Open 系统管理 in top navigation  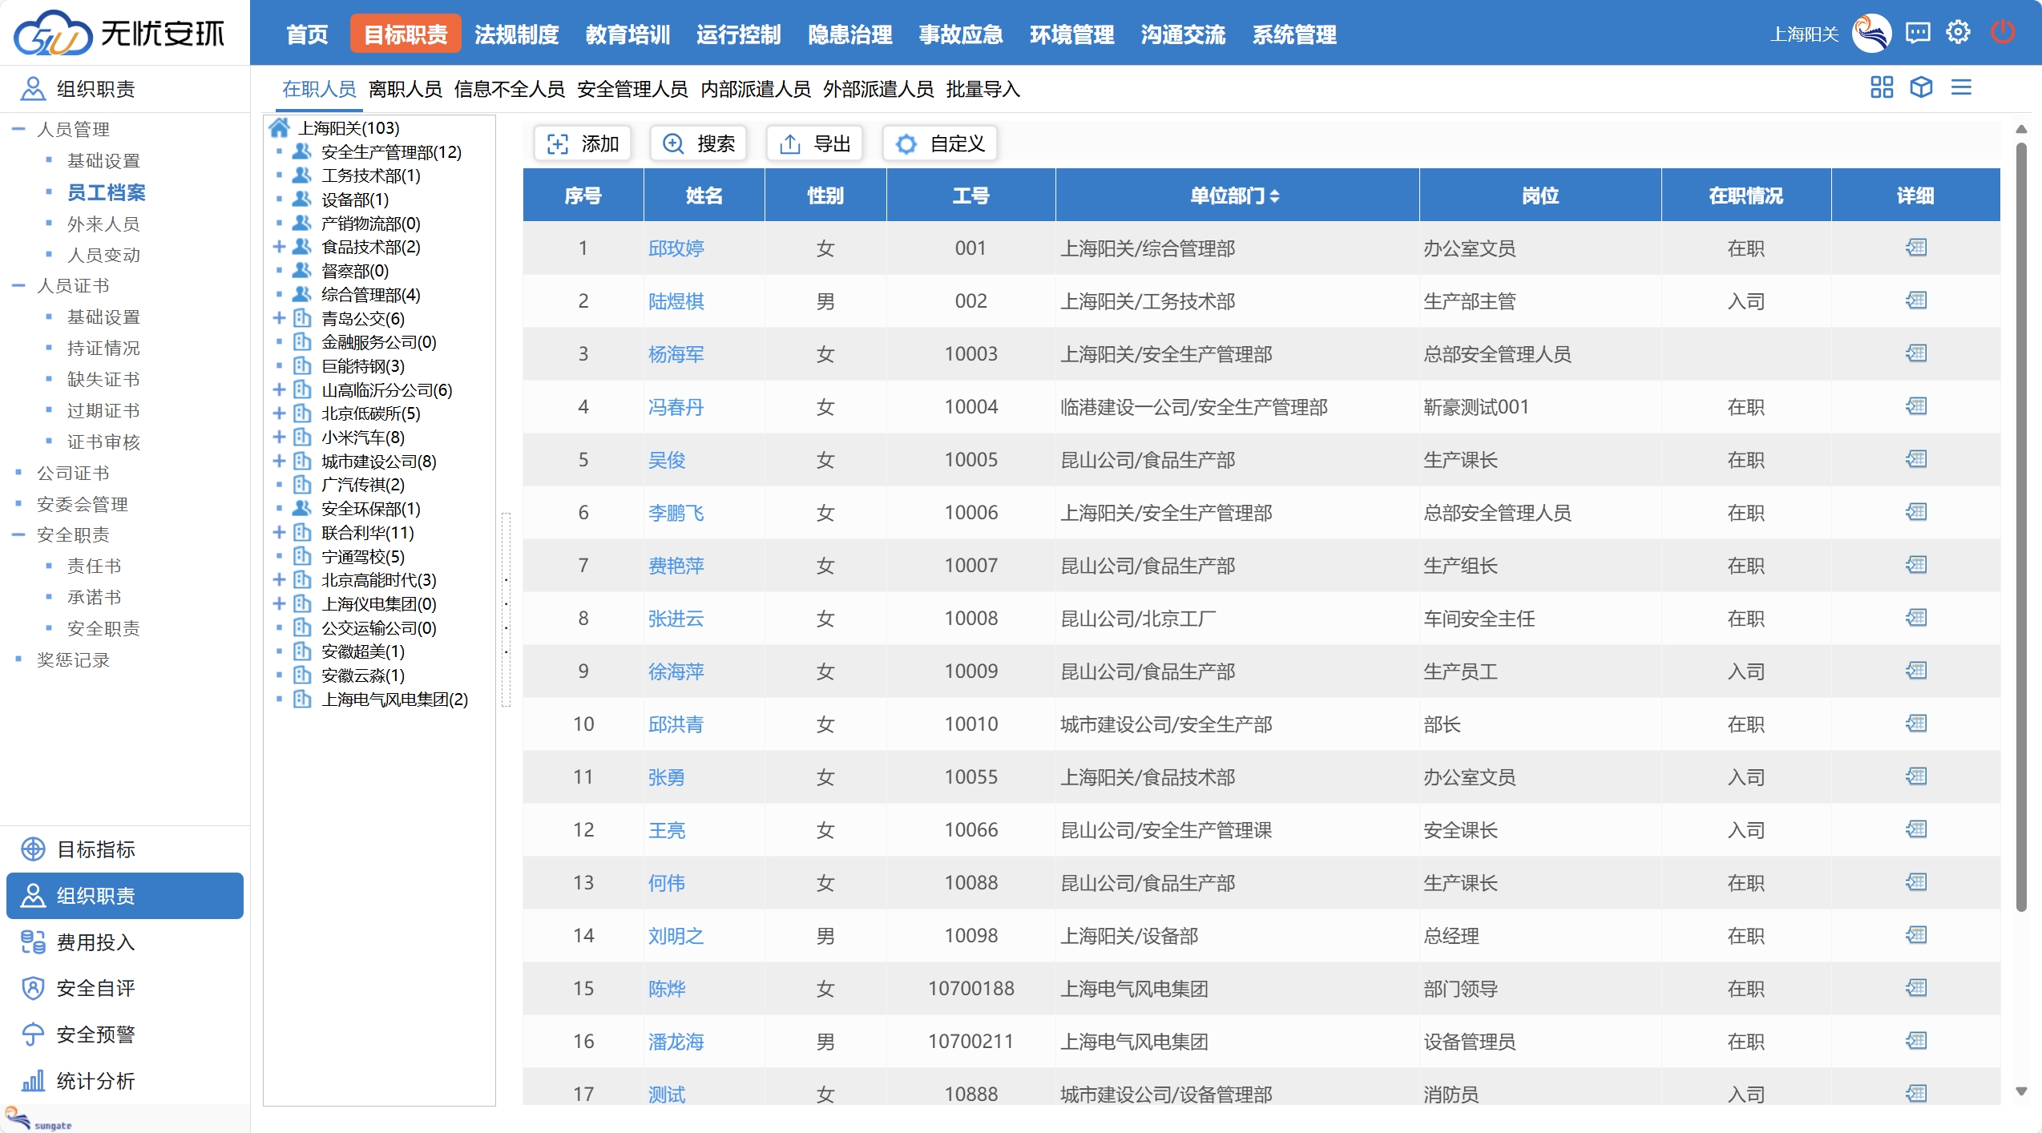(1294, 34)
